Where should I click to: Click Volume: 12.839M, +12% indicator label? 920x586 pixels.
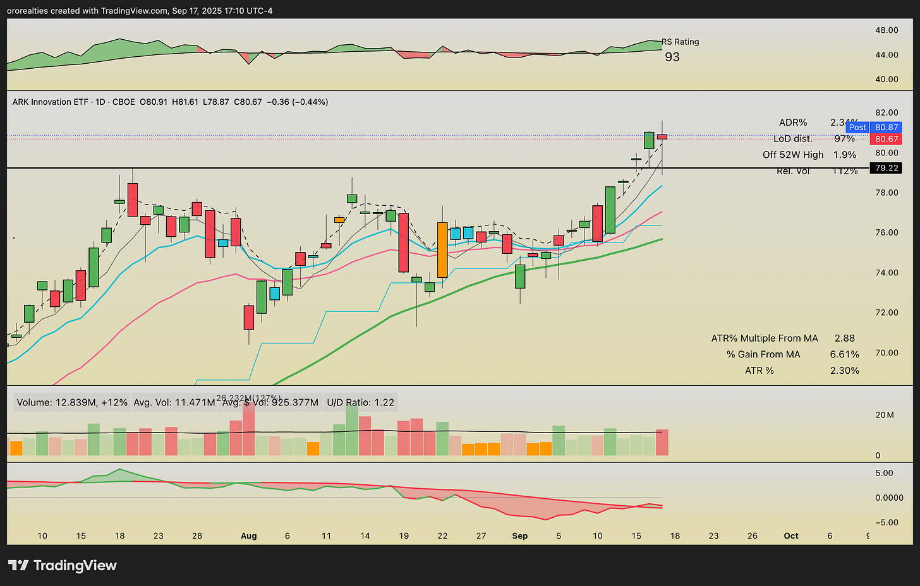72,402
